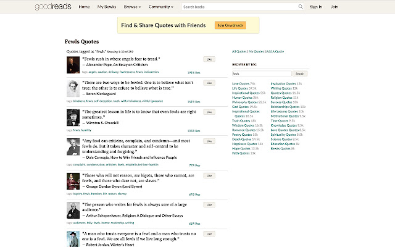Like the Arthur Schopenhauer quote

pos(209,204)
